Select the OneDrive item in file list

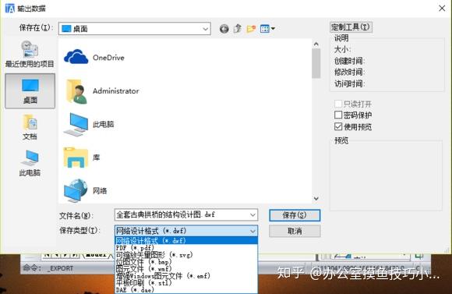click(x=94, y=57)
